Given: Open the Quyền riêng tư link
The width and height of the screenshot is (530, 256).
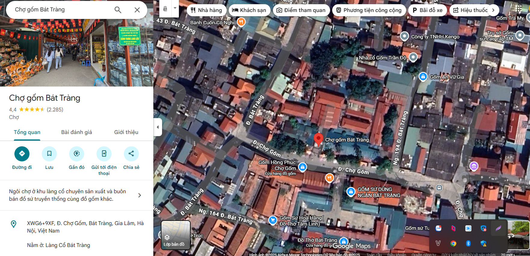Looking at the screenshot, I should pos(424,254).
